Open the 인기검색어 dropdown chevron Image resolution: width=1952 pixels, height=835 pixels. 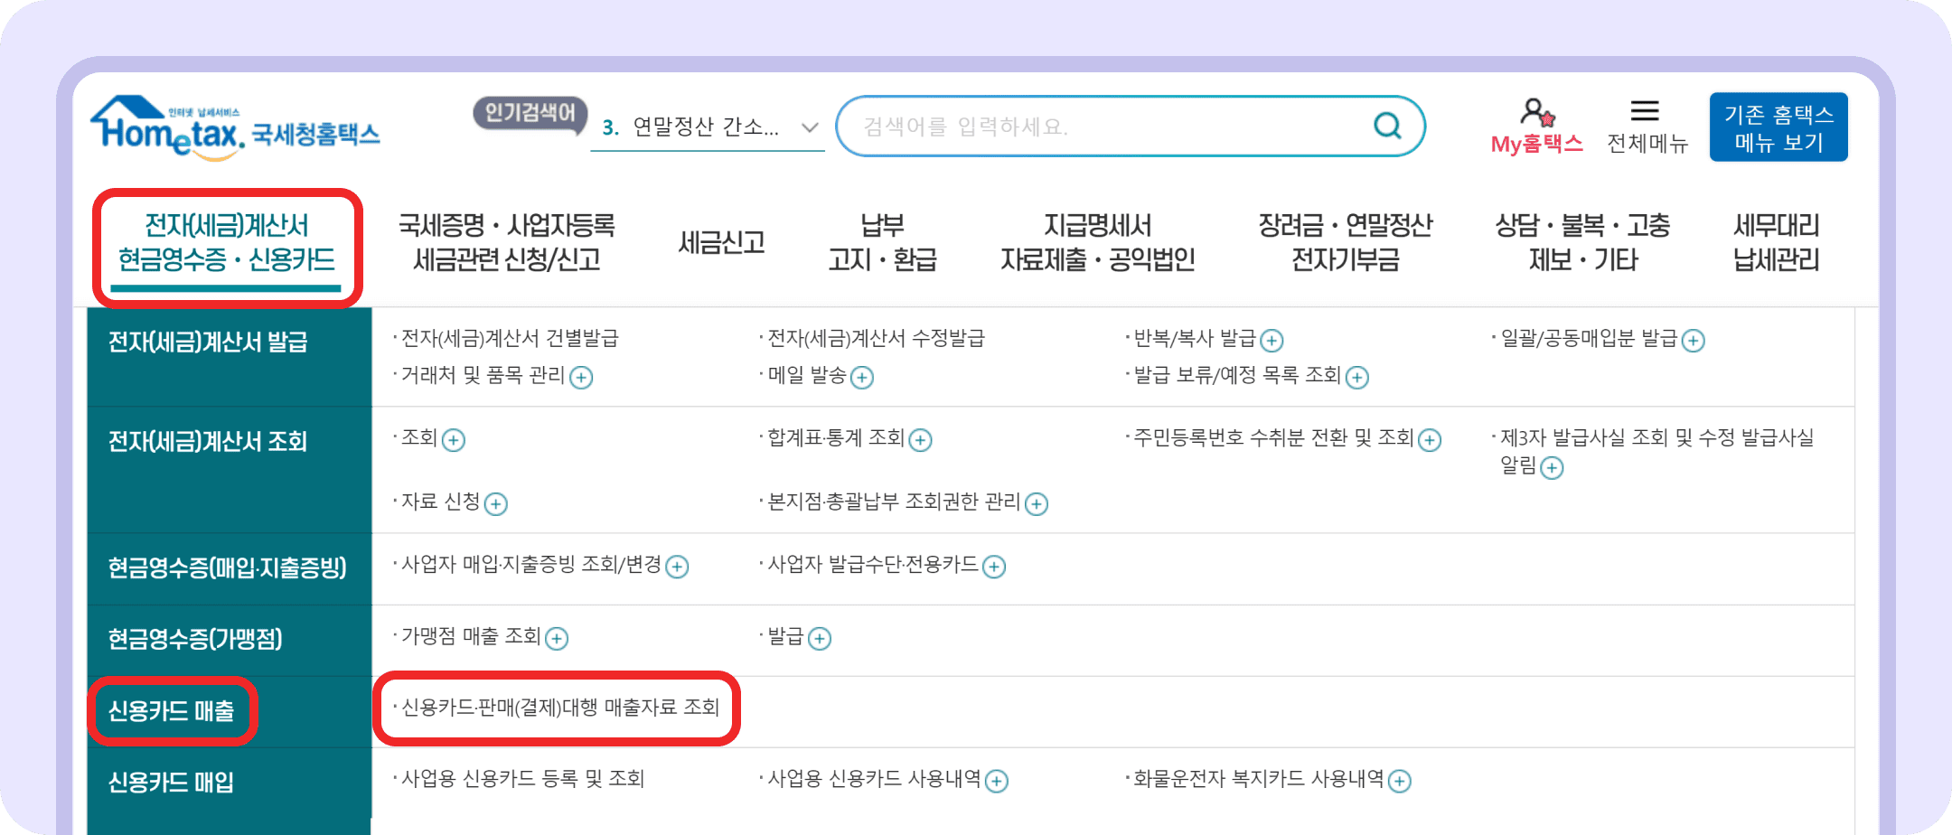tap(810, 127)
